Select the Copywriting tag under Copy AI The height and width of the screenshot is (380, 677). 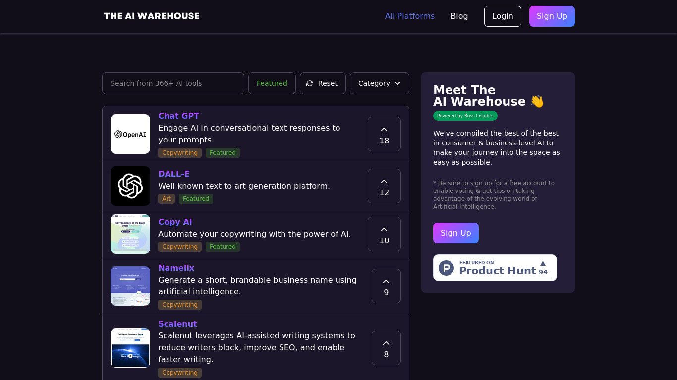pos(180,247)
